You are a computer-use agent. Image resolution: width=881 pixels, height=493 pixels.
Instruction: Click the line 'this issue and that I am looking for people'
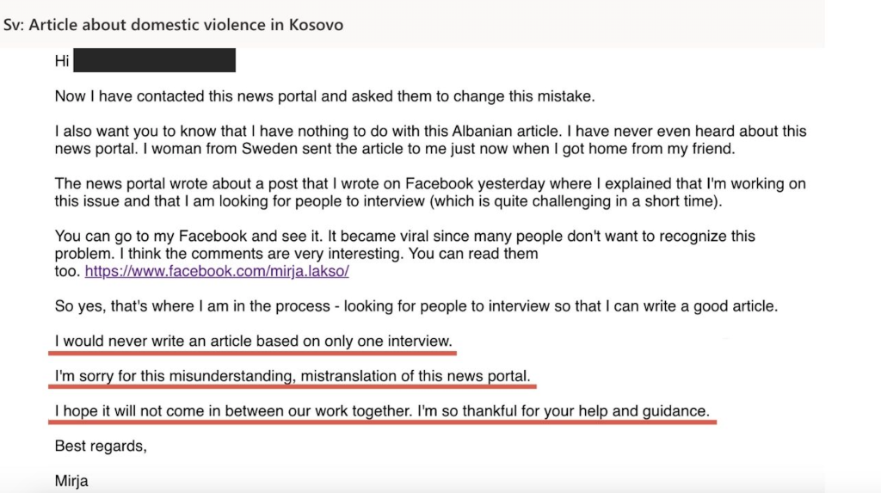[388, 200]
